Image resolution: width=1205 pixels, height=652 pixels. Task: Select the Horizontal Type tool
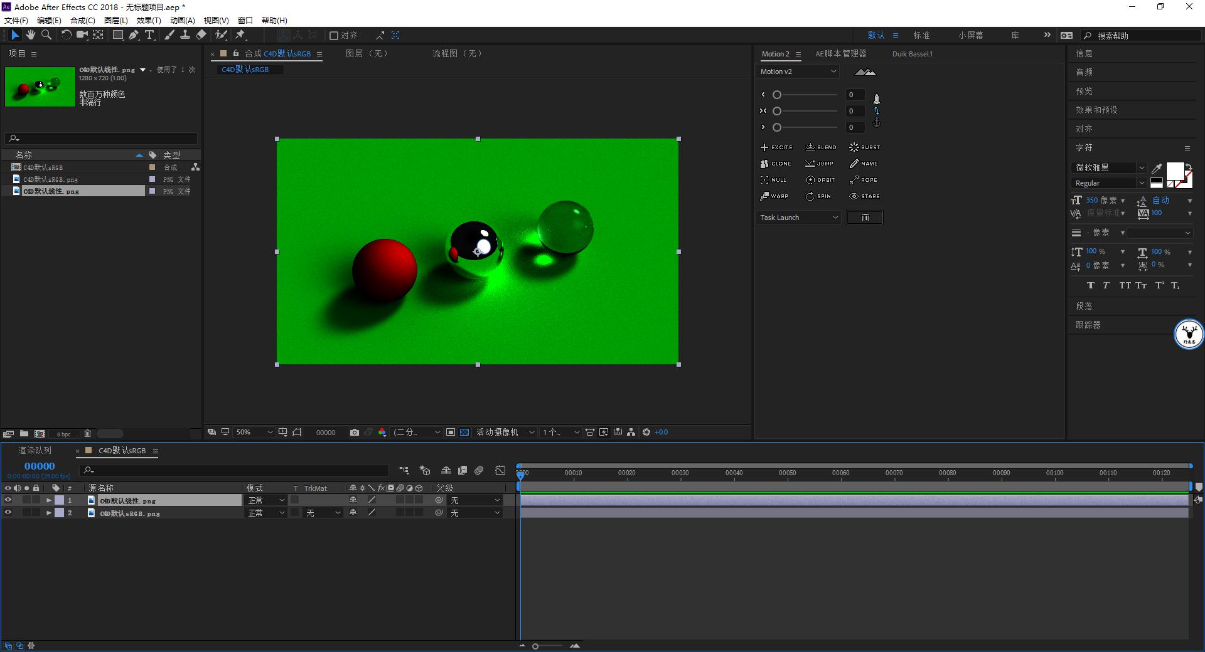click(149, 35)
